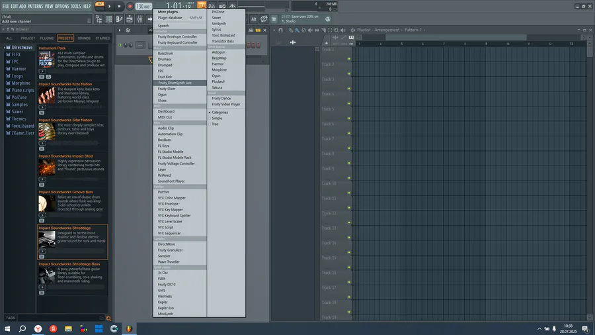Add Fruity Video Player from menu
This screenshot has width=595, height=335.
(226, 105)
